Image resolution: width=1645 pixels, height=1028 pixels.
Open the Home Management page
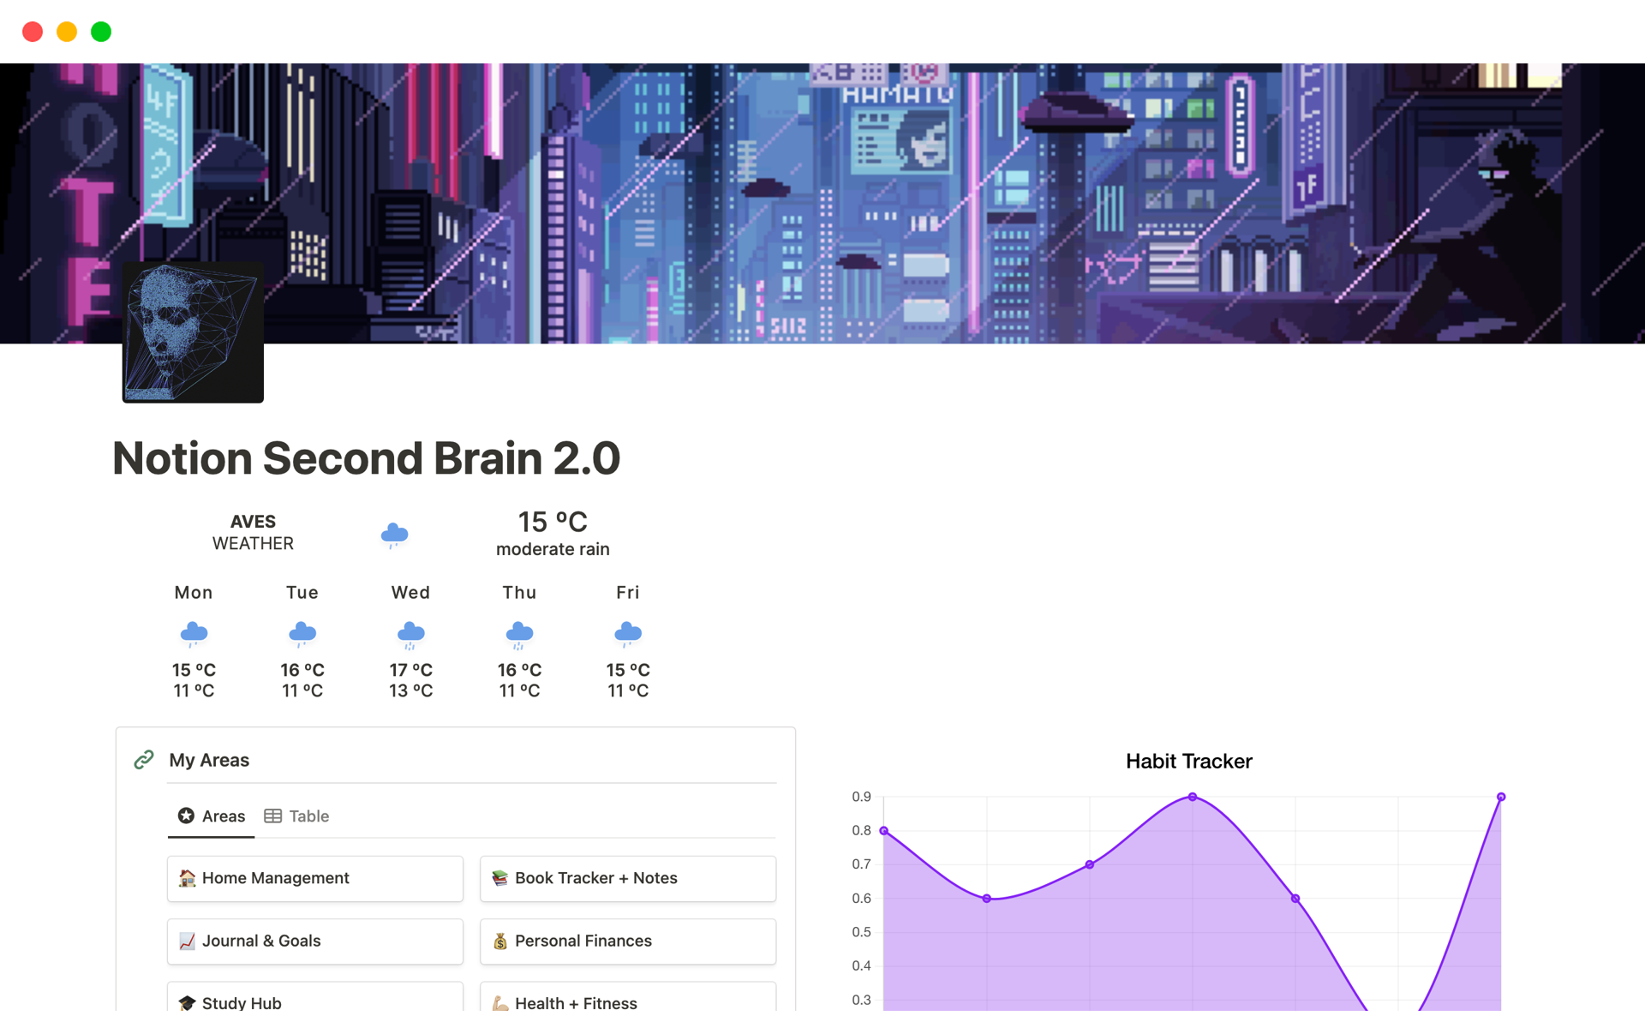click(x=314, y=878)
